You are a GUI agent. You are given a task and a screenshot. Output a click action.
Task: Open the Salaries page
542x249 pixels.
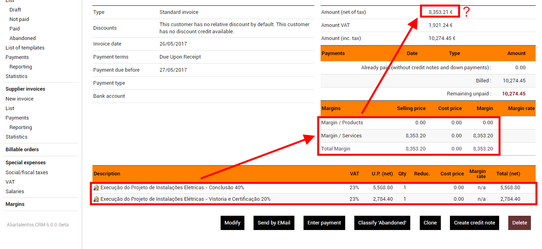tap(14, 191)
